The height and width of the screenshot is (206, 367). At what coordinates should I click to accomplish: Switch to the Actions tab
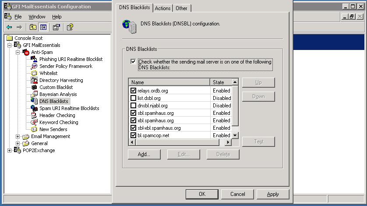tap(162, 8)
